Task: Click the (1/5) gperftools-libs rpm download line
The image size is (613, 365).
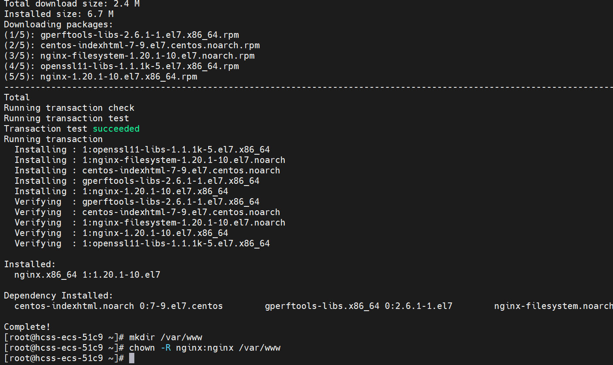Action: pyautogui.click(x=121, y=35)
